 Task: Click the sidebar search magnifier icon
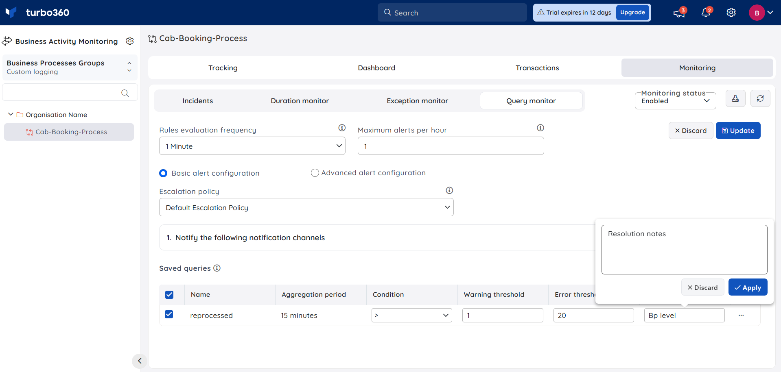(x=125, y=93)
